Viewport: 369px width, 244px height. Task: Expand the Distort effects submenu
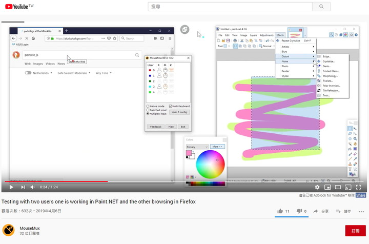tap(296, 56)
